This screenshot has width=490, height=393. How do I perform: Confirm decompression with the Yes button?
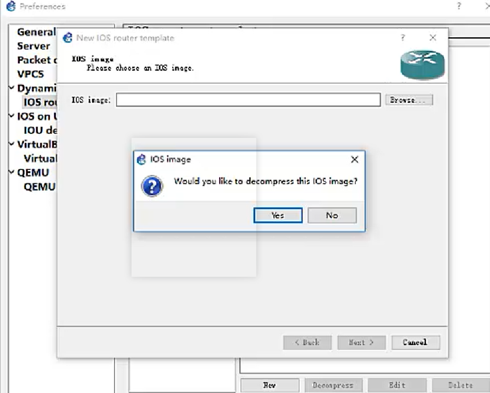point(278,215)
